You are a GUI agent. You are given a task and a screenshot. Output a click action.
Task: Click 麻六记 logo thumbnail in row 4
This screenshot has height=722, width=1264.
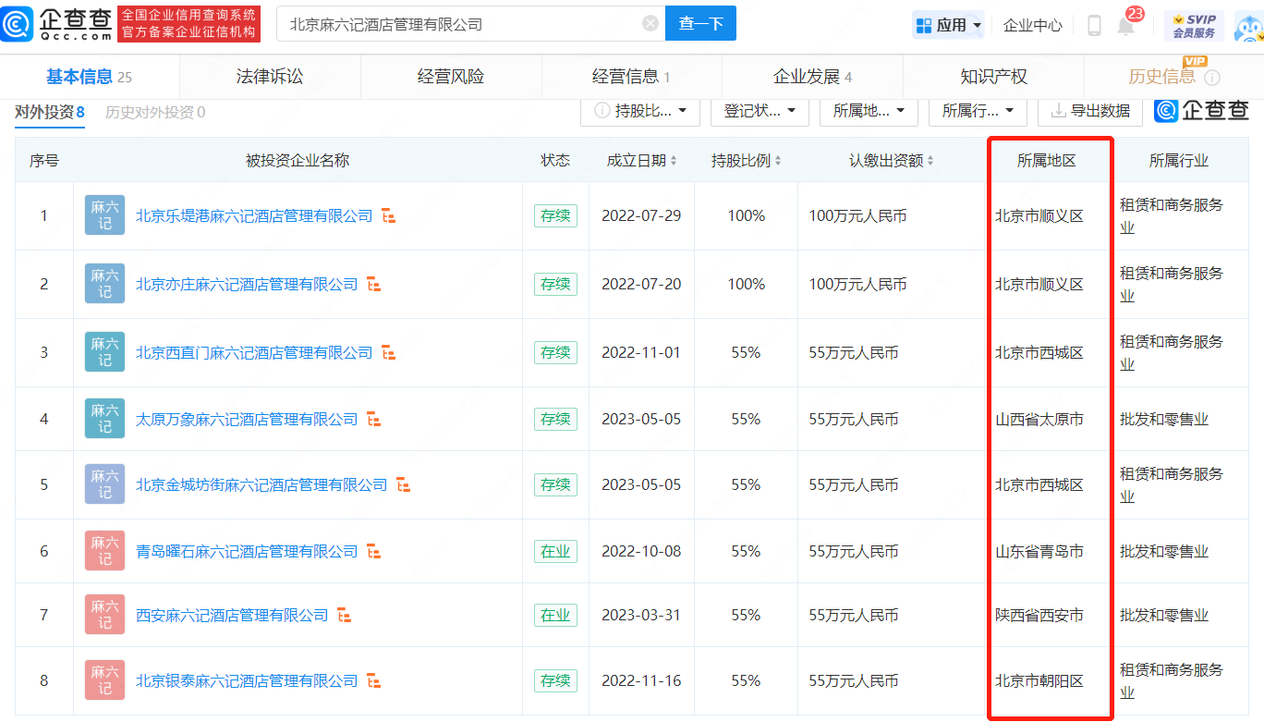pyautogui.click(x=104, y=419)
